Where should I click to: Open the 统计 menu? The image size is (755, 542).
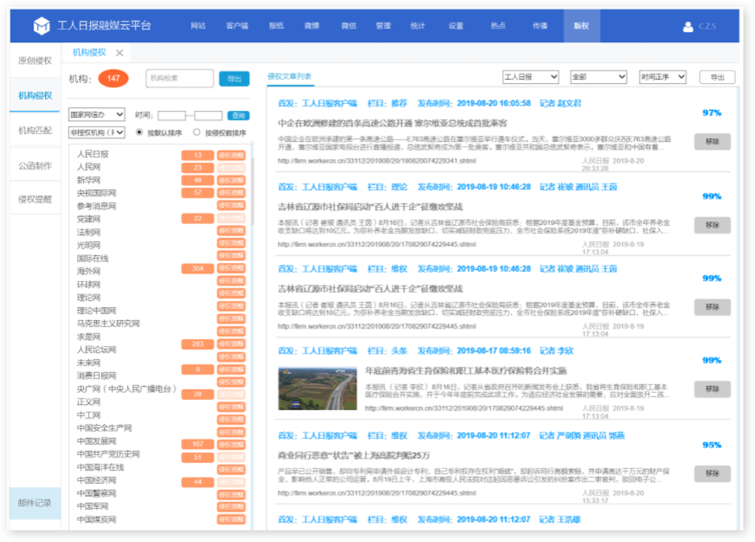tap(417, 26)
